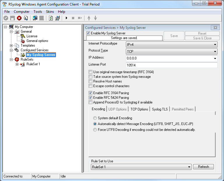Open the IP Address 0.0.0.0 dropdown

(x=215, y=59)
